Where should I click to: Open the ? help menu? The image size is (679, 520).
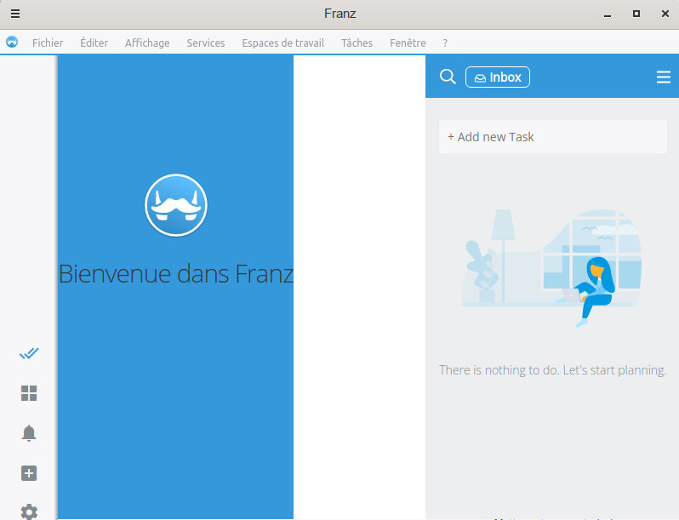point(445,43)
